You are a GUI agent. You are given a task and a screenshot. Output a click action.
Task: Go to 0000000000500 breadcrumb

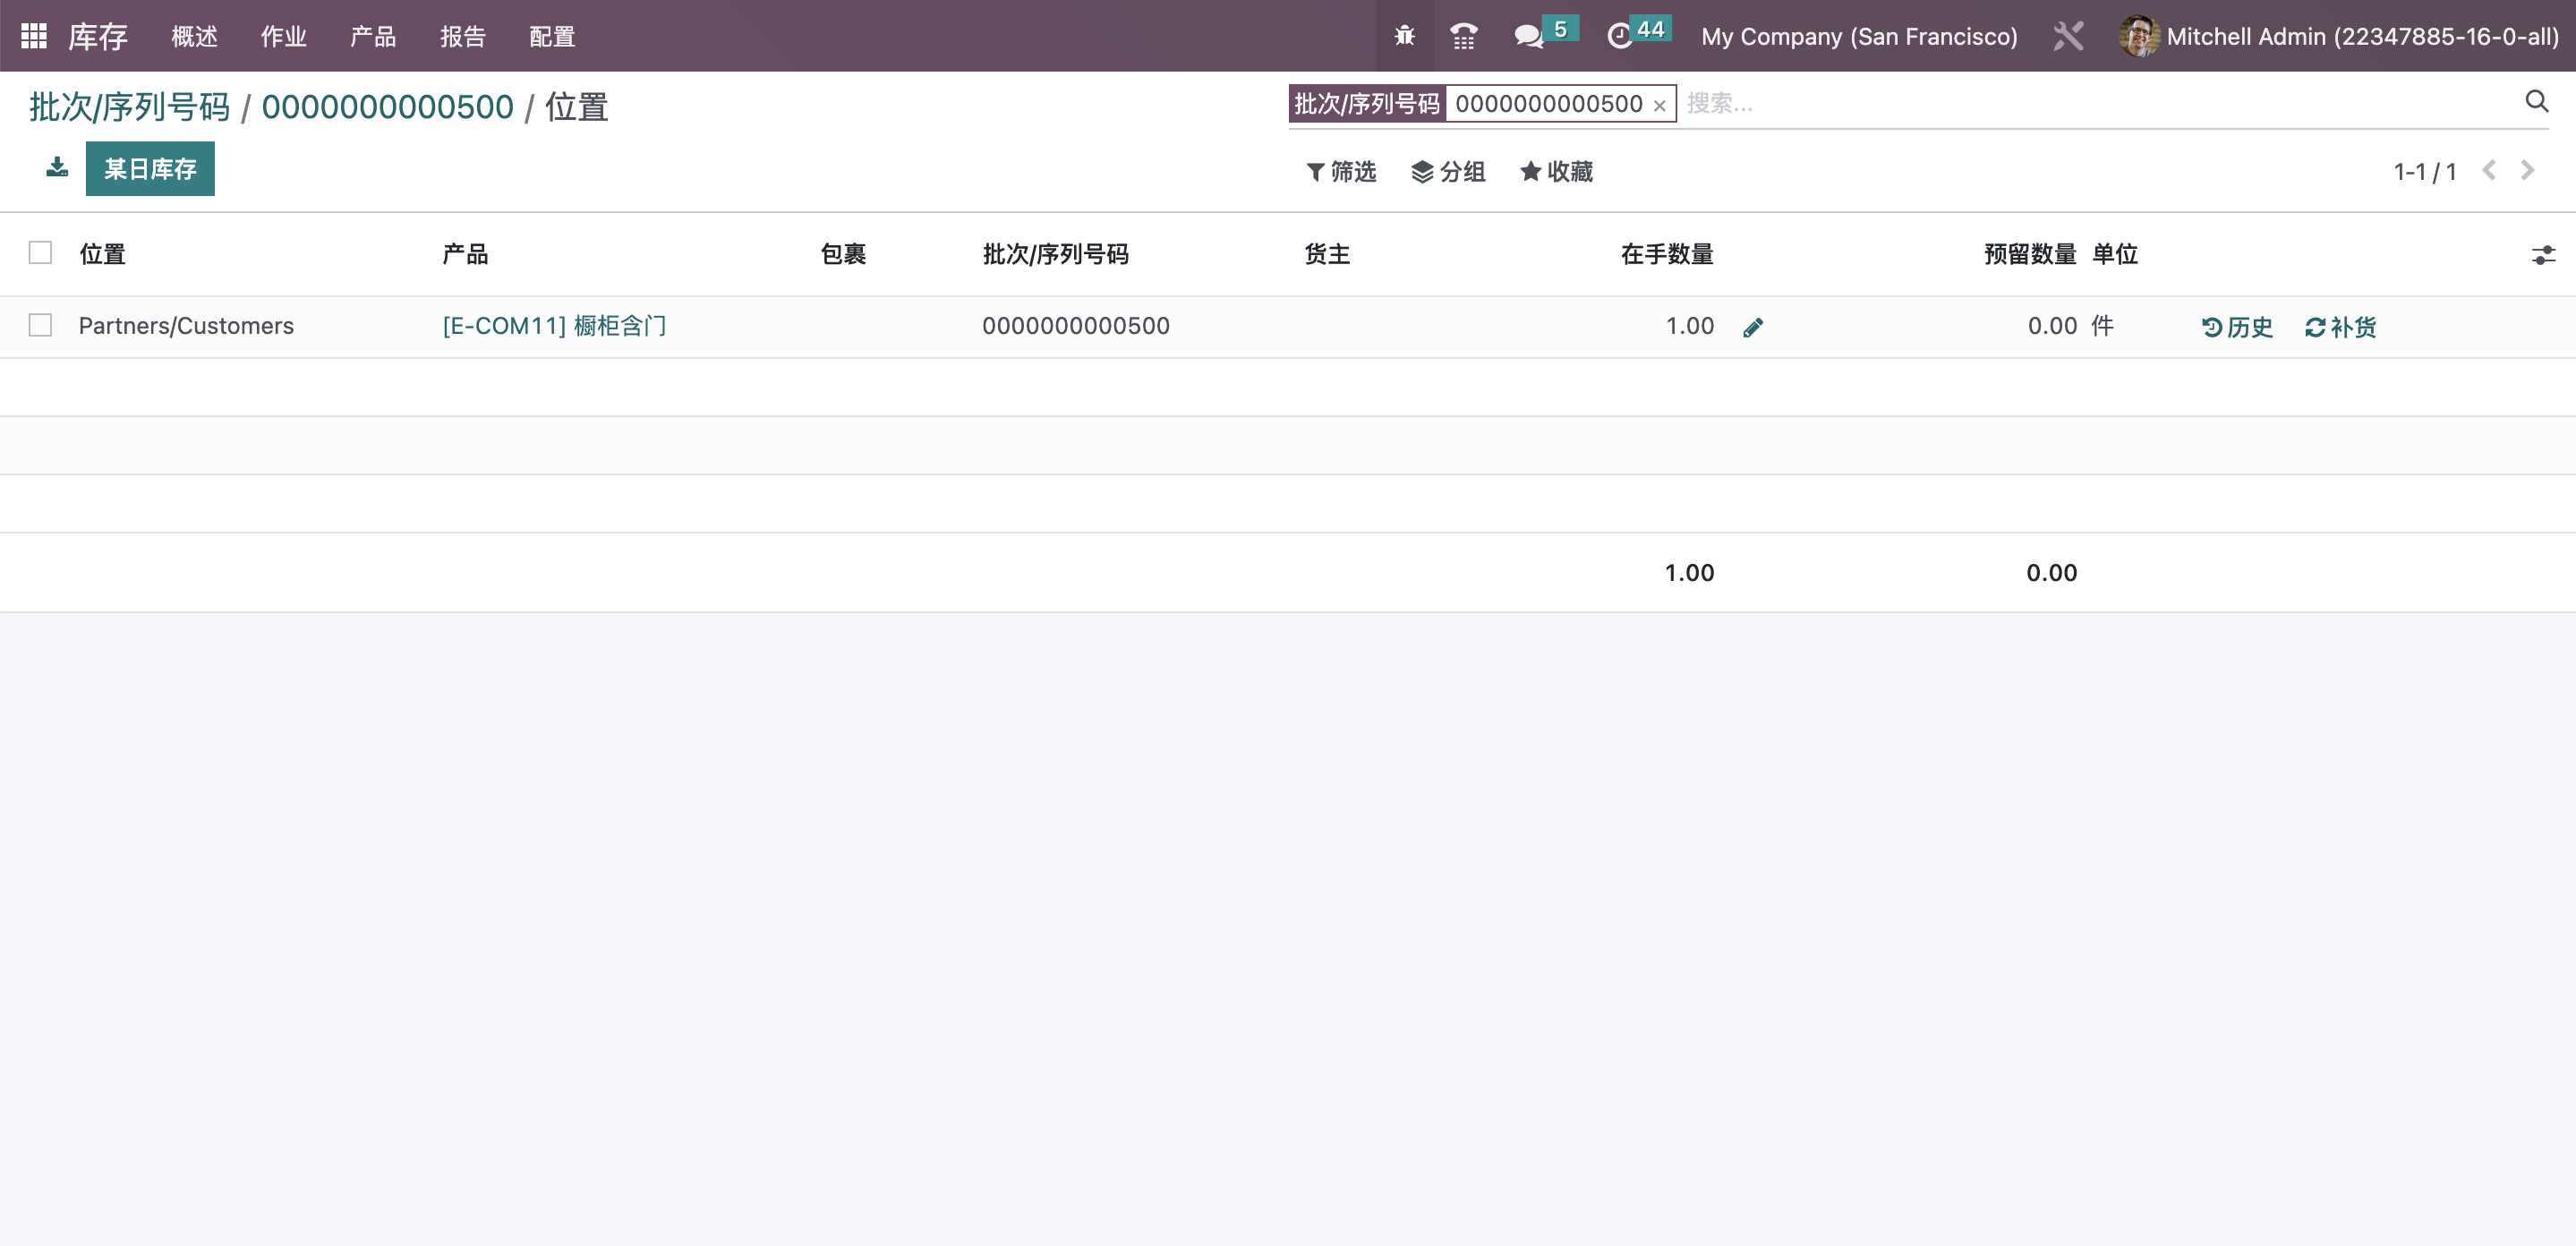click(387, 107)
